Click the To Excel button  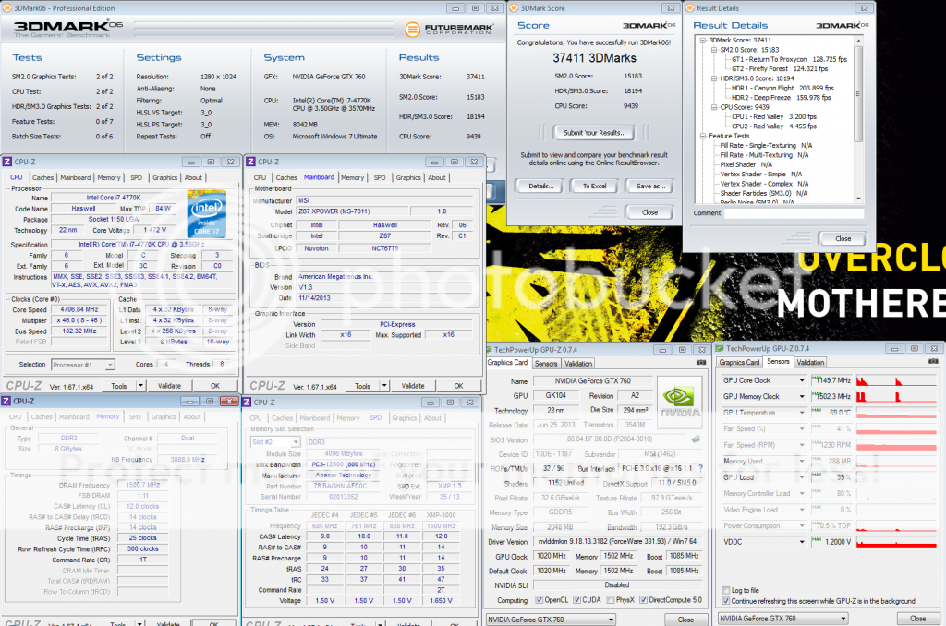tap(594, 186)
